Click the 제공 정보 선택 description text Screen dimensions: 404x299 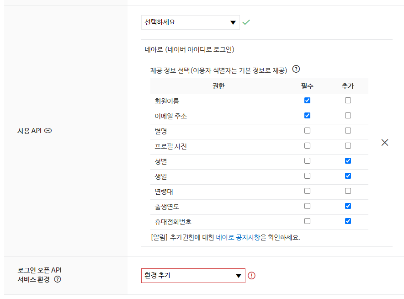tap(218, 70)
